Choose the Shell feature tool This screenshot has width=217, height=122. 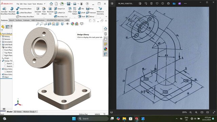pos(82,17)
